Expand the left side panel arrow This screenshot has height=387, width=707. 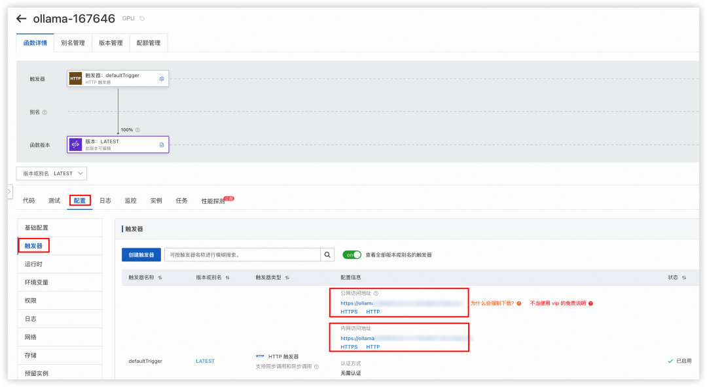coord(9,192)
